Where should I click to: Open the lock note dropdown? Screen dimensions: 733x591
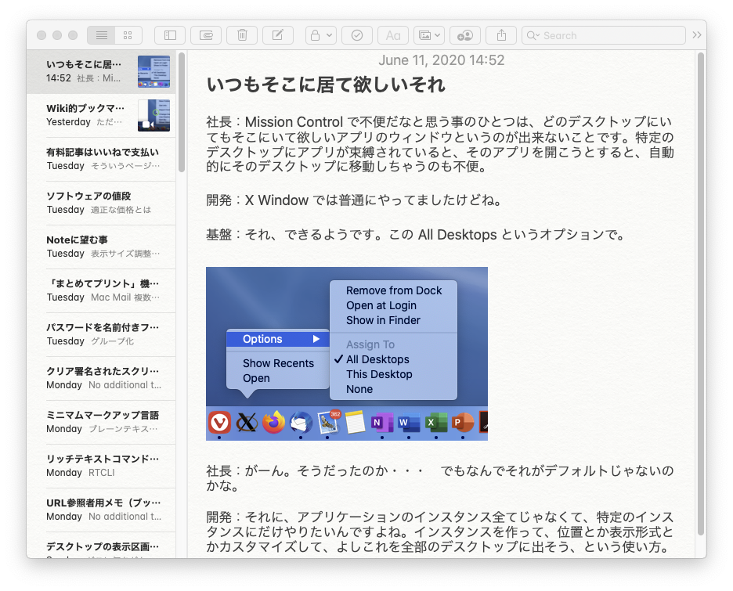pos(321,35)
